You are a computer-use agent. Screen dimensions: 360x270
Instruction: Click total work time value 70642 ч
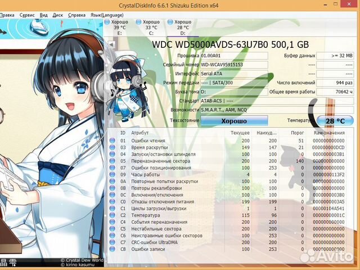pyautogui.click(x=335, y=92)
